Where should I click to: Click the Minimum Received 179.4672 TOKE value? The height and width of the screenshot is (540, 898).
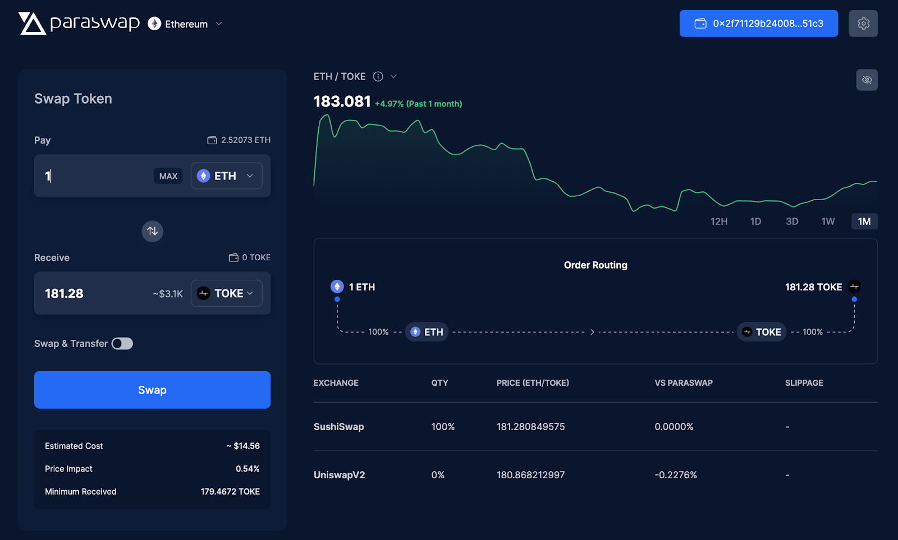230,492
